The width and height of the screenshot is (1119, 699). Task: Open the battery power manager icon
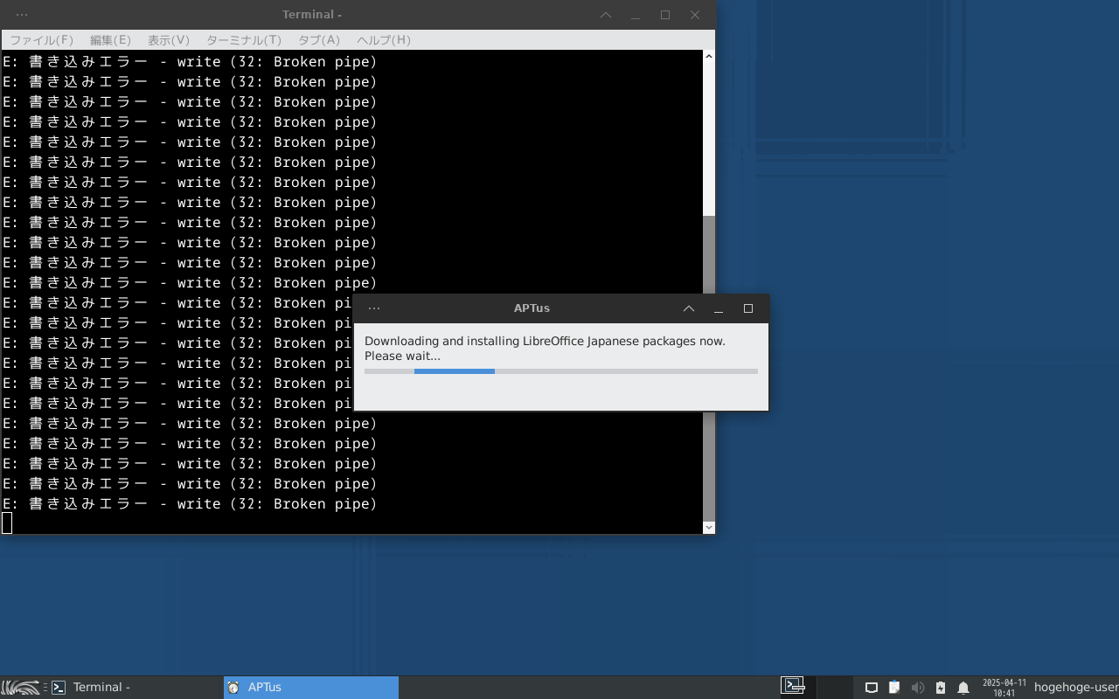click(x=941, y=688)
